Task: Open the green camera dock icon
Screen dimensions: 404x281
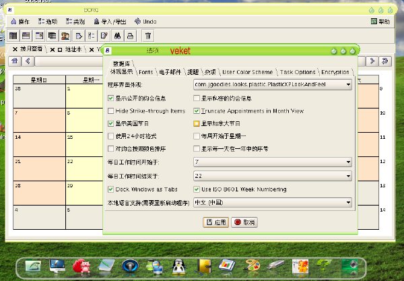Action: pos(349,266)
